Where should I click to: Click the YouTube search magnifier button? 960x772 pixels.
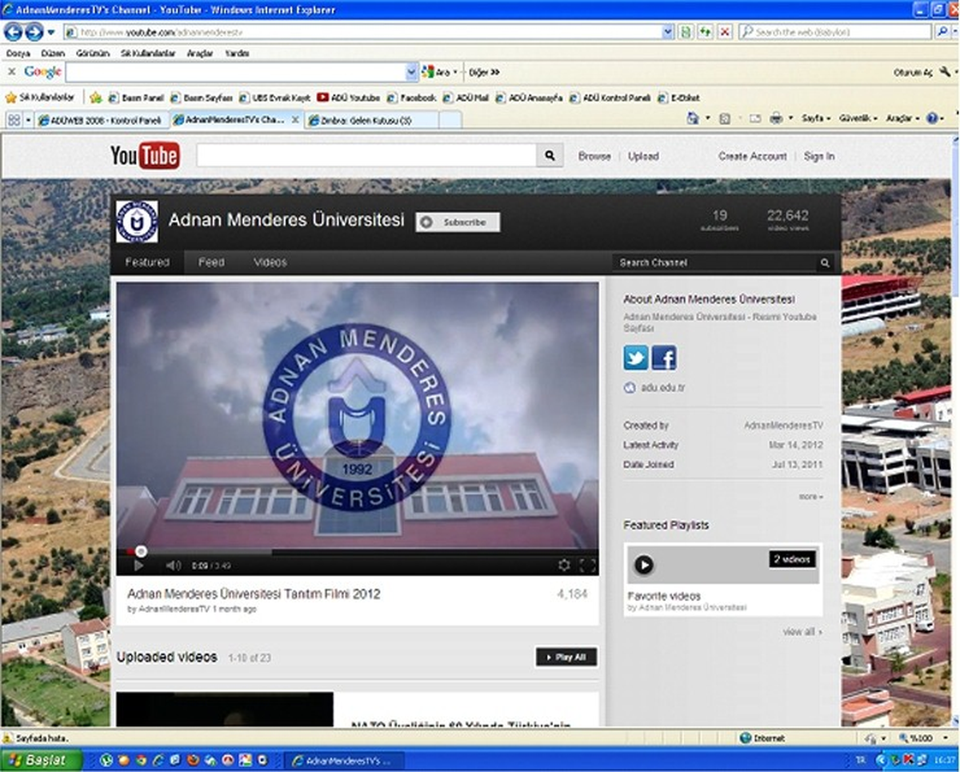(550, 156)
